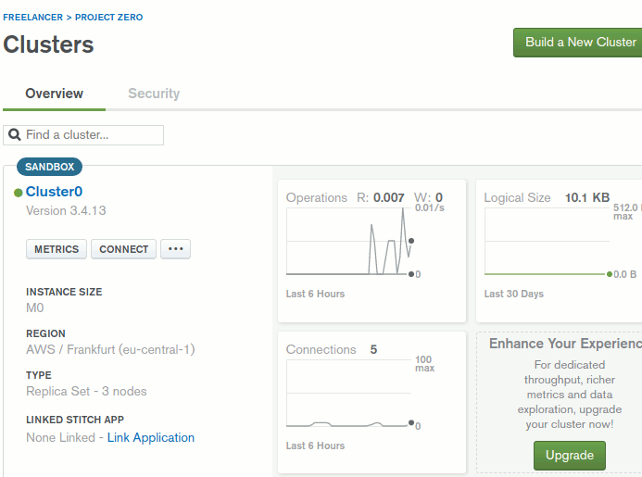
Task: Click the Logical Size card title
Action: (x=517, y=197)
